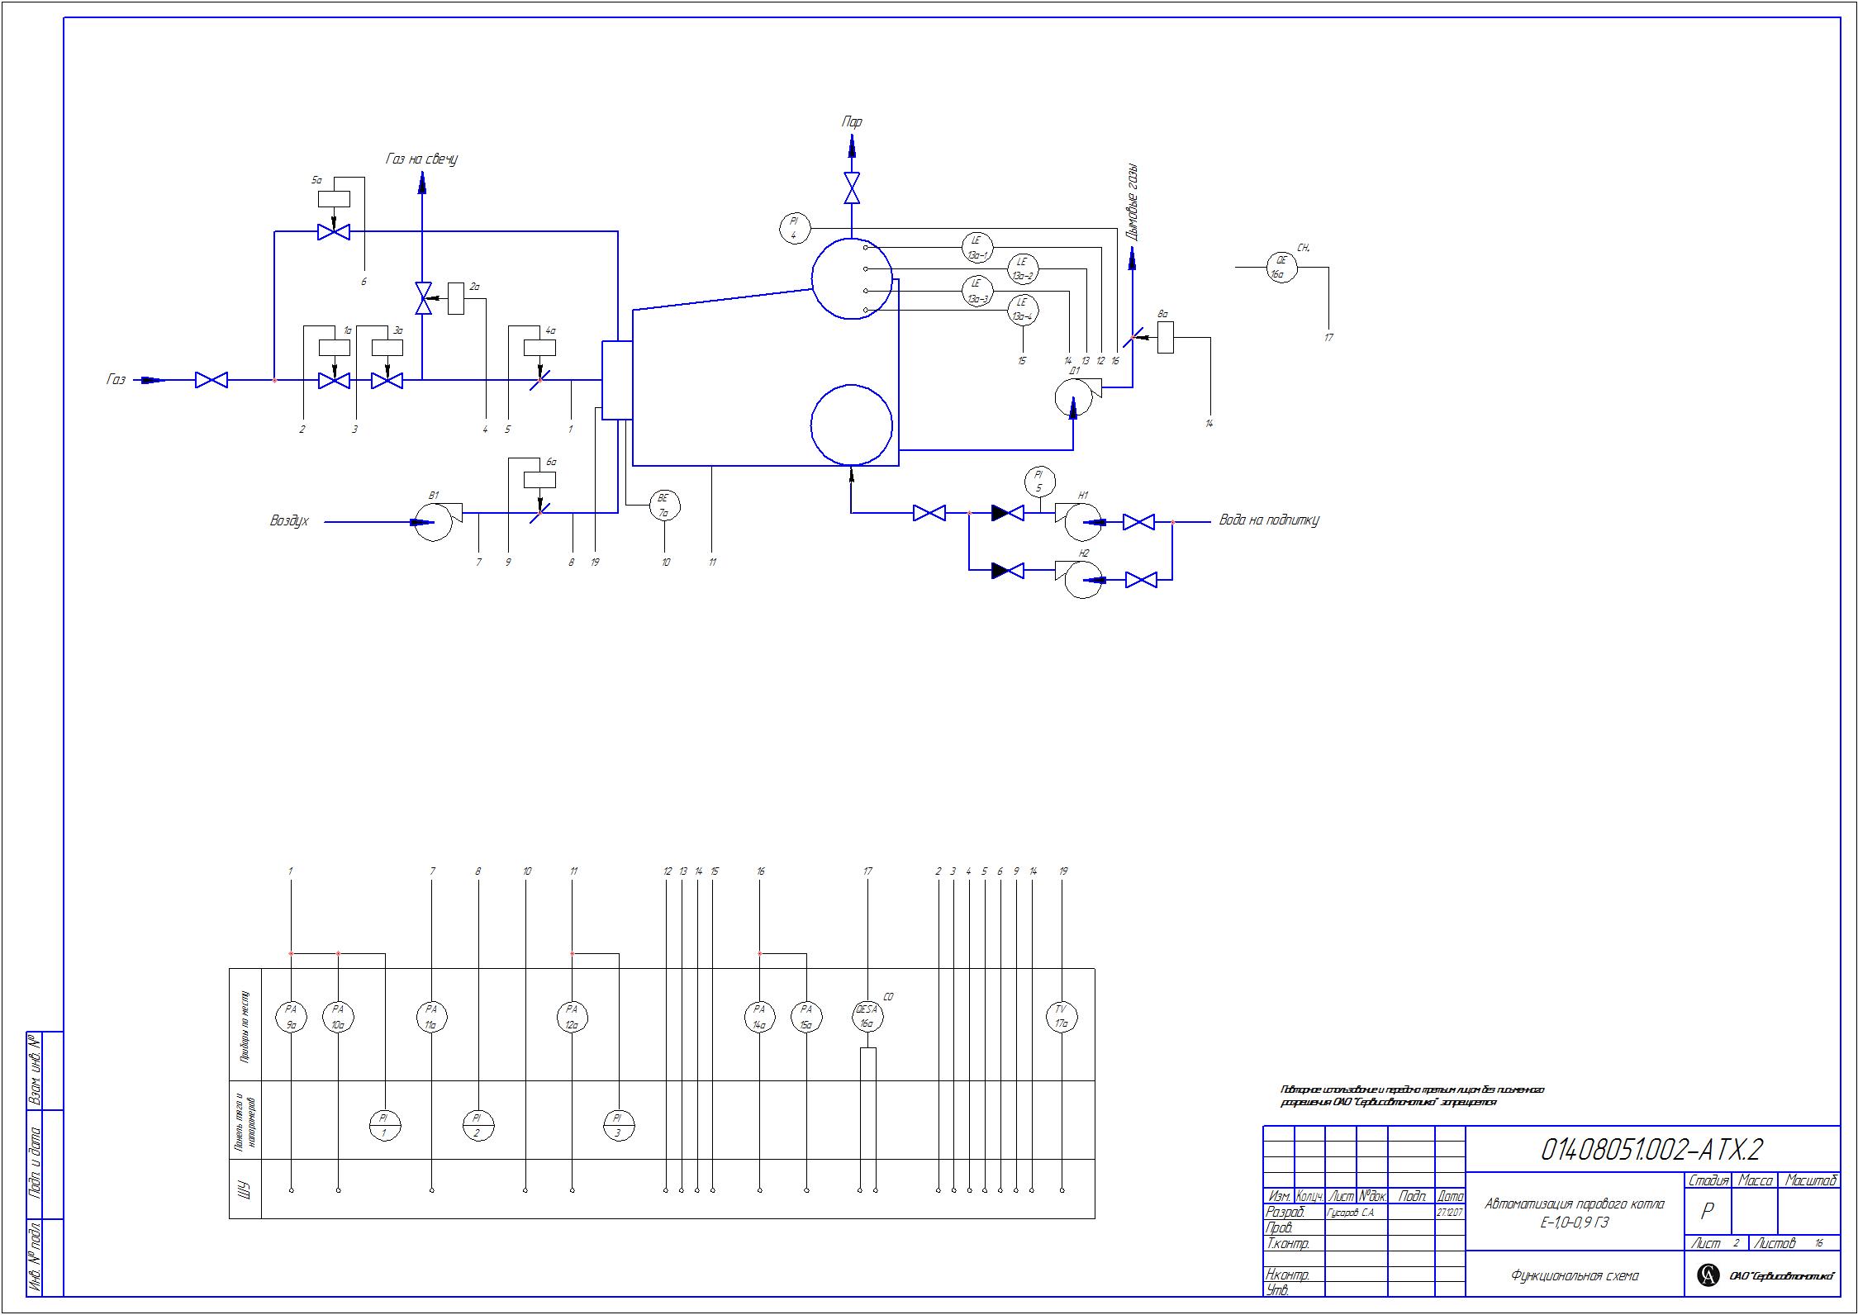Viewport: 1858px width, 1315px height.
Task: Select the actuator box labeled 6a
Action: pos(539,480)
